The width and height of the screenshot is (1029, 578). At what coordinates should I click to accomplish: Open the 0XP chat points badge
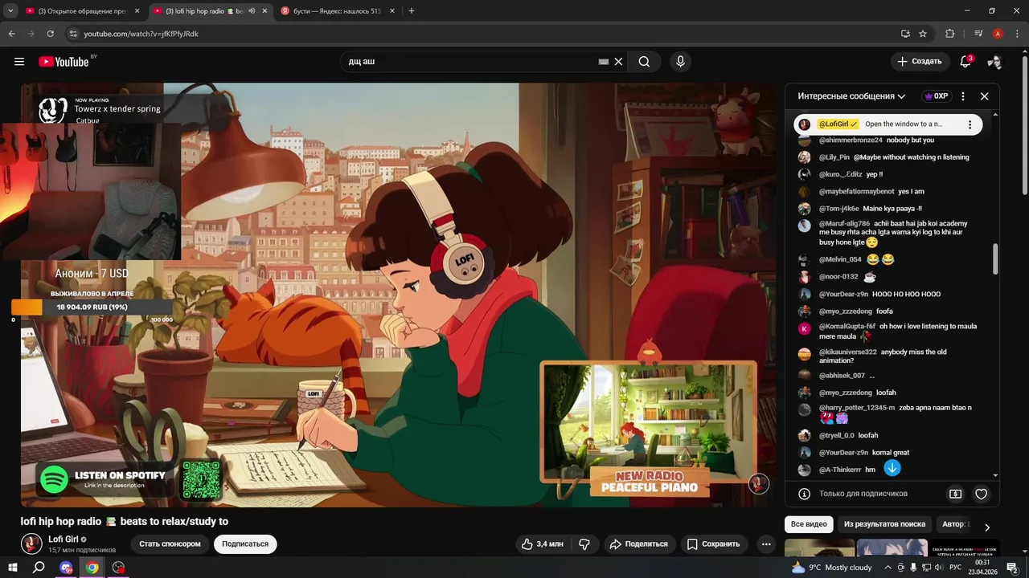[x=936, y=96]
